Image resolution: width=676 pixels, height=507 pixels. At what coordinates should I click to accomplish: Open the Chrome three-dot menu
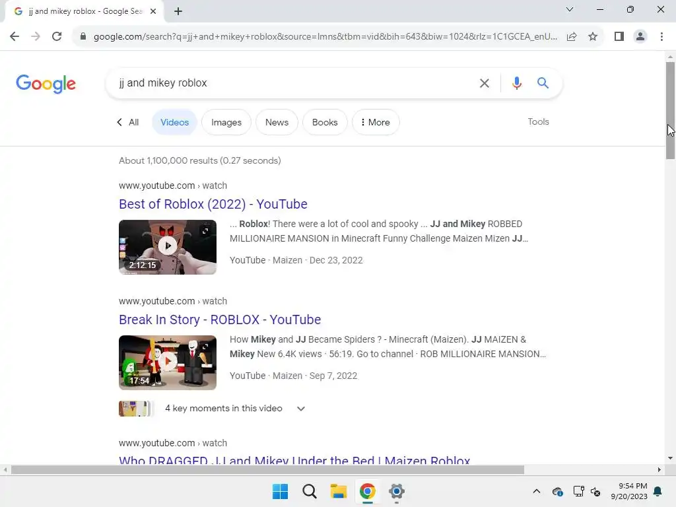tap(661, 36)
